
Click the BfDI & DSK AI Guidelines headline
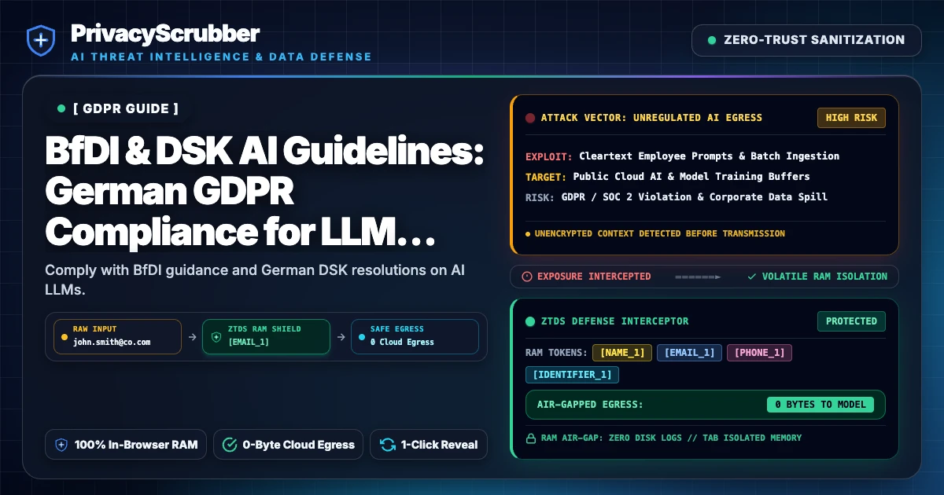(264, 191)
